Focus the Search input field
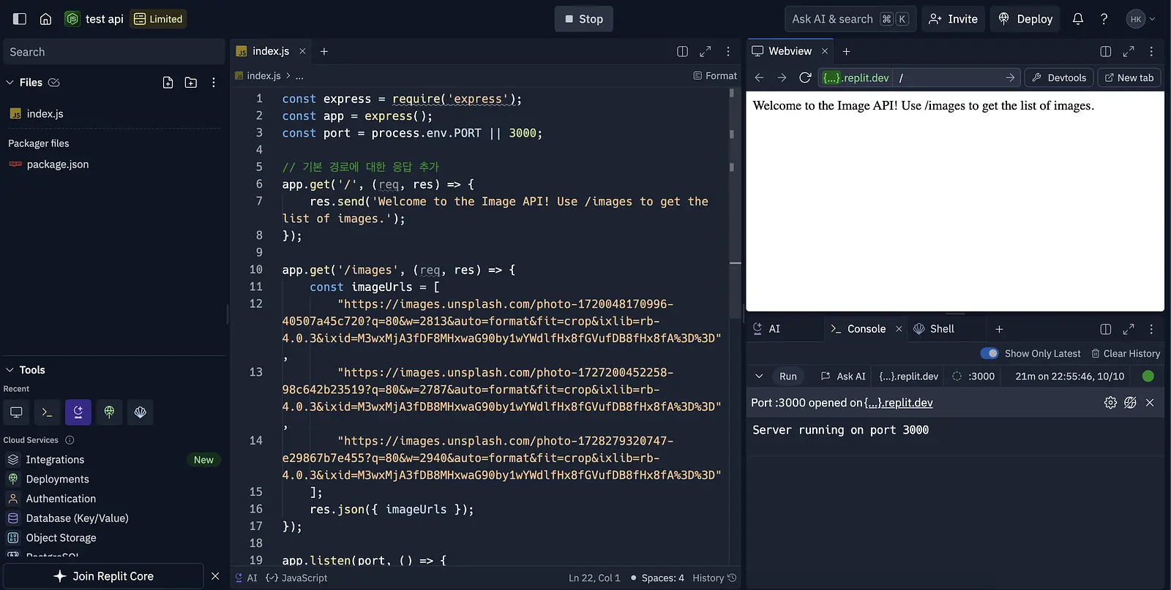Screen dimensions: 1171x590 (114, 52)
